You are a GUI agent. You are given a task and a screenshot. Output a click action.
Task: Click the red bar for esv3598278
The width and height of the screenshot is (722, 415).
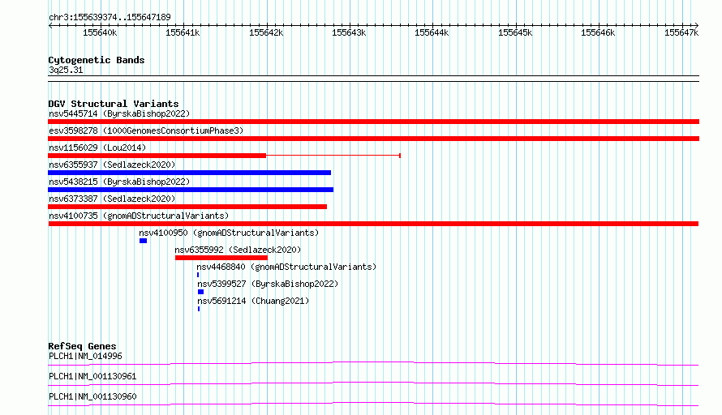(x=373, y=139)
